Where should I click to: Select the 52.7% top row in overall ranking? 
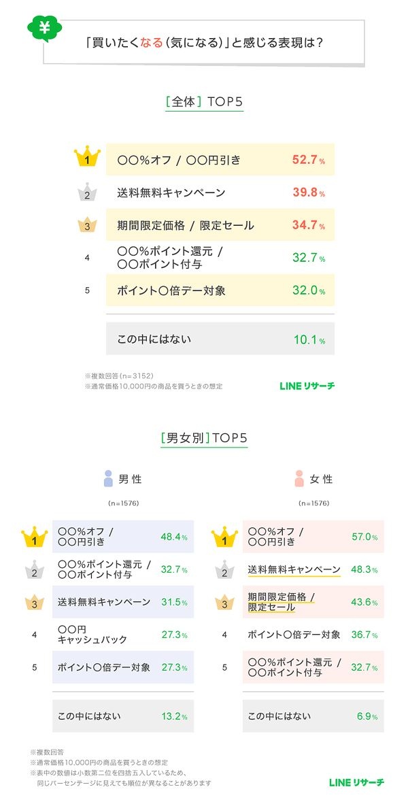pos(220,160)
